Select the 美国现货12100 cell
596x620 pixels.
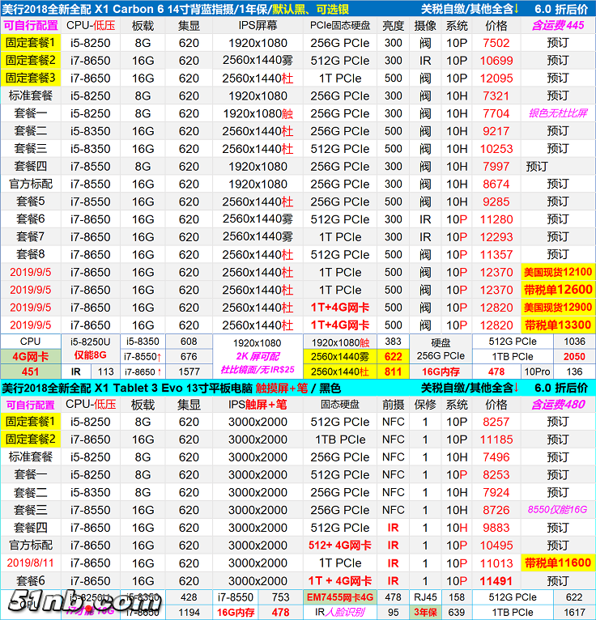(x=557, y=272)
